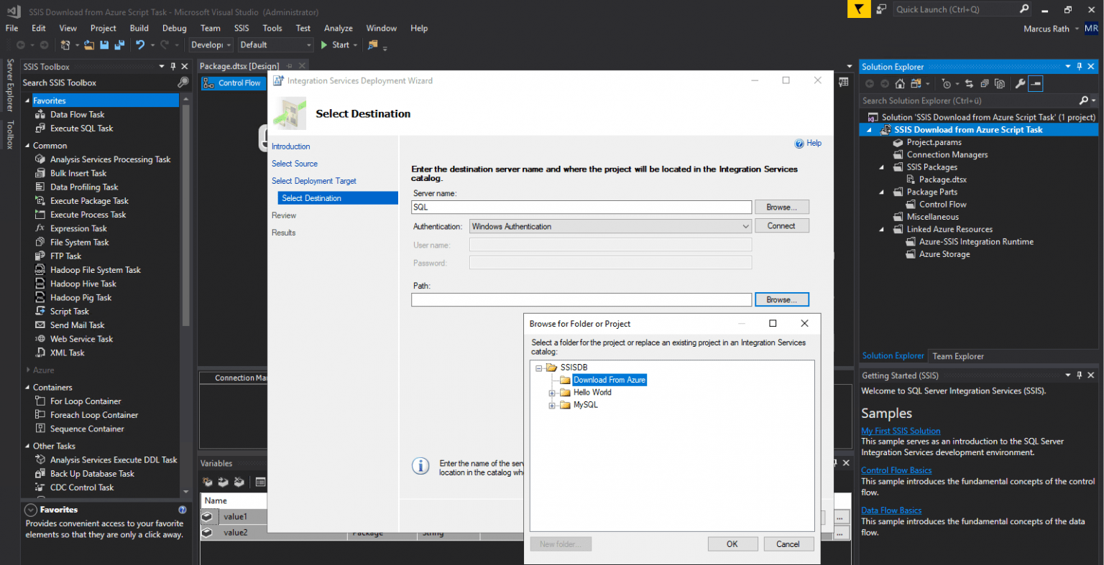Pin the SSIS Toolbox panel
Screen dimensions: 1104x565
pos(172,66)
